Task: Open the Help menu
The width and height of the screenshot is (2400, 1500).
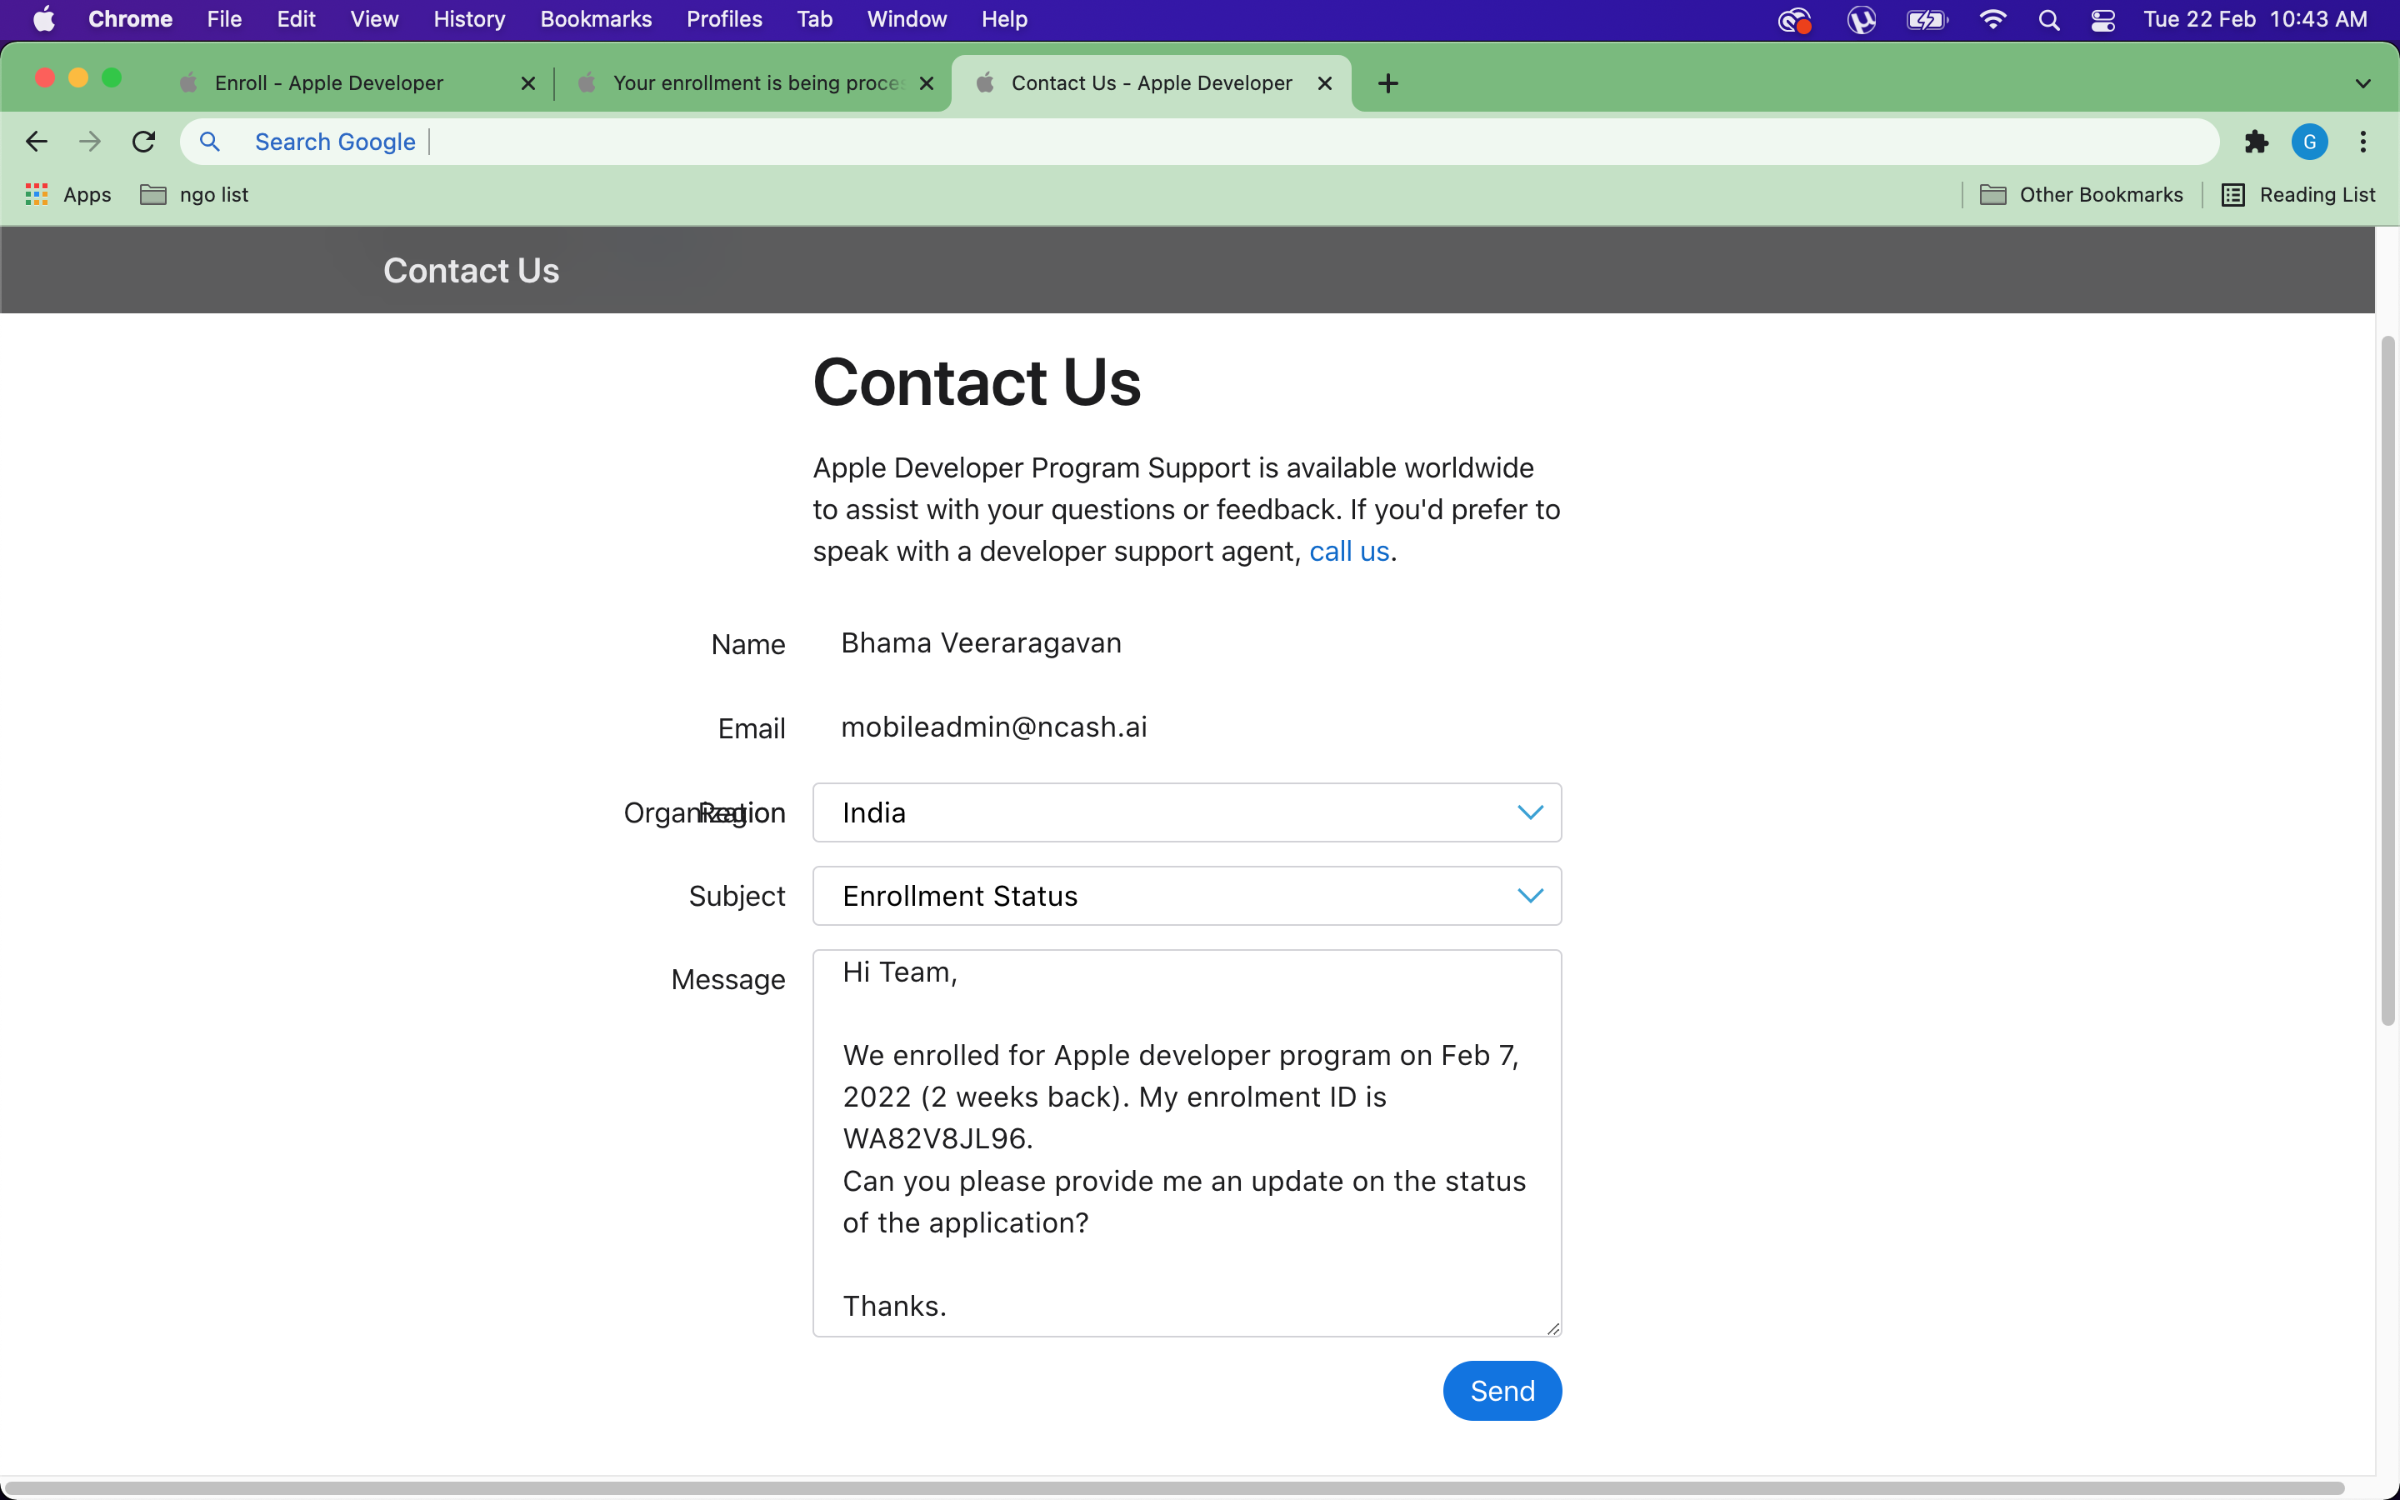Action: click(1003, 19)
